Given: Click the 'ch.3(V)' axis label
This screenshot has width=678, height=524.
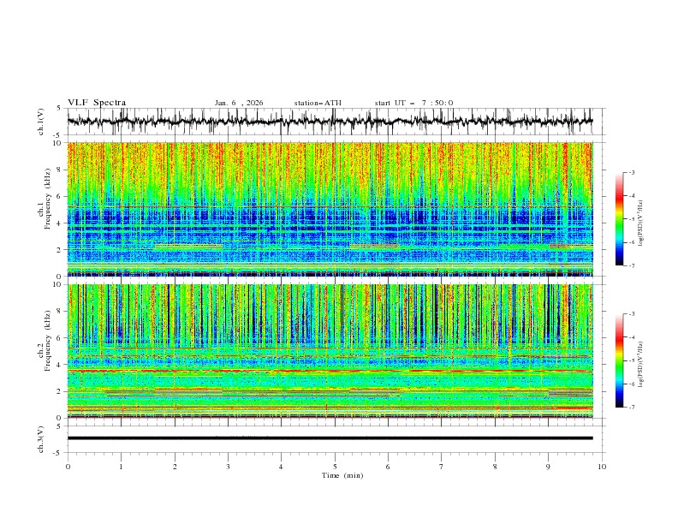Looking at the screenshot, I should coord(41,439).
